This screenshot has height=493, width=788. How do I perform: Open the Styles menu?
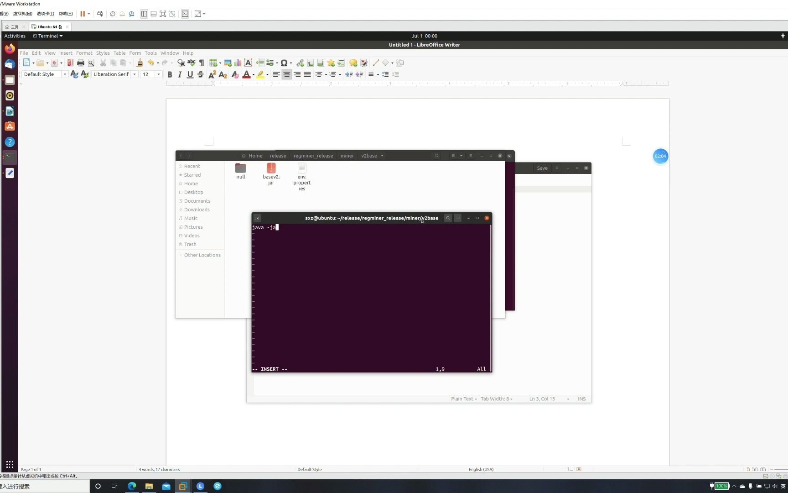click(x=103, y=53)
